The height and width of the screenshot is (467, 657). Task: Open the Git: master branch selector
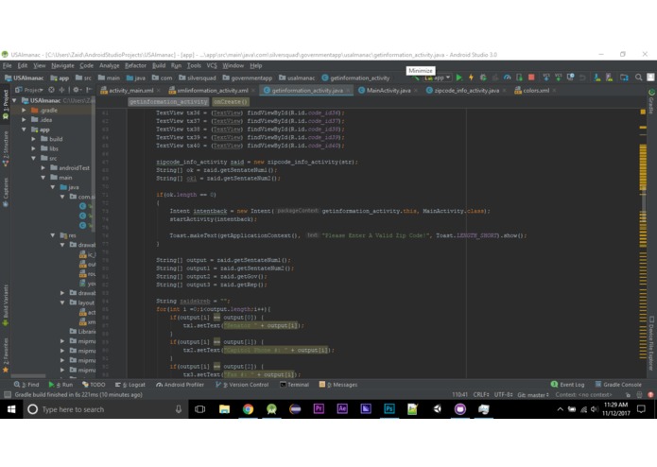(x=533, y=395)
